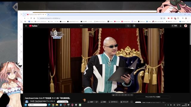
Task: Like the video with thumbs up
Action: point(90,102)
